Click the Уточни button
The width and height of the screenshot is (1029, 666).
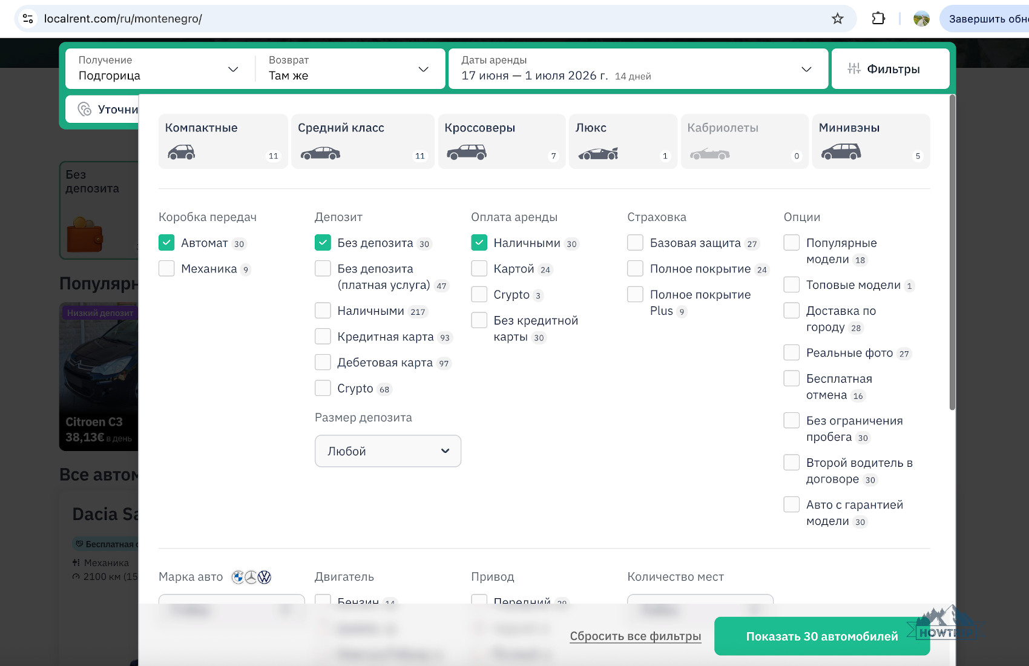(103, 110)
